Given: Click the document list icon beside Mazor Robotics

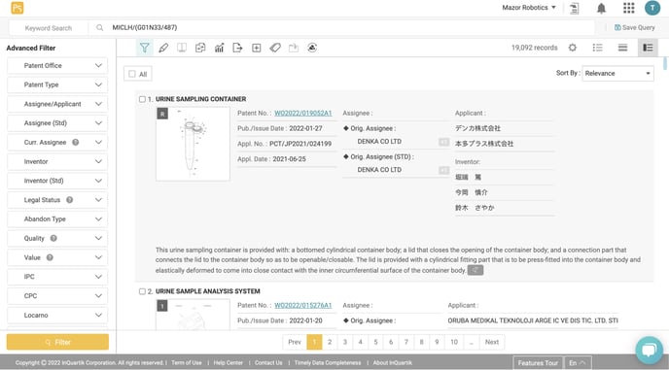Looking at the screenshot, I should [575, 8].
